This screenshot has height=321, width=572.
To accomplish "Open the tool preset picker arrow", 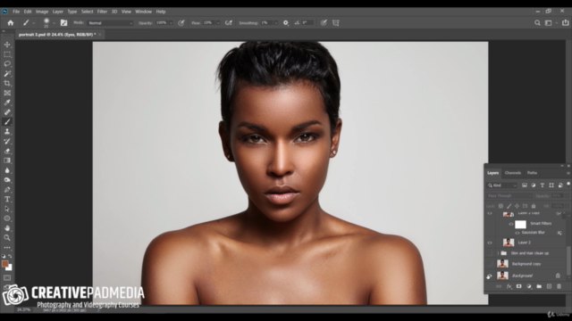I will tap(34, 23).
